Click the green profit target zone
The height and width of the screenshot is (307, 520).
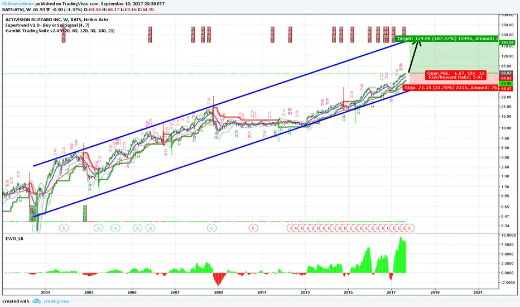454,56
